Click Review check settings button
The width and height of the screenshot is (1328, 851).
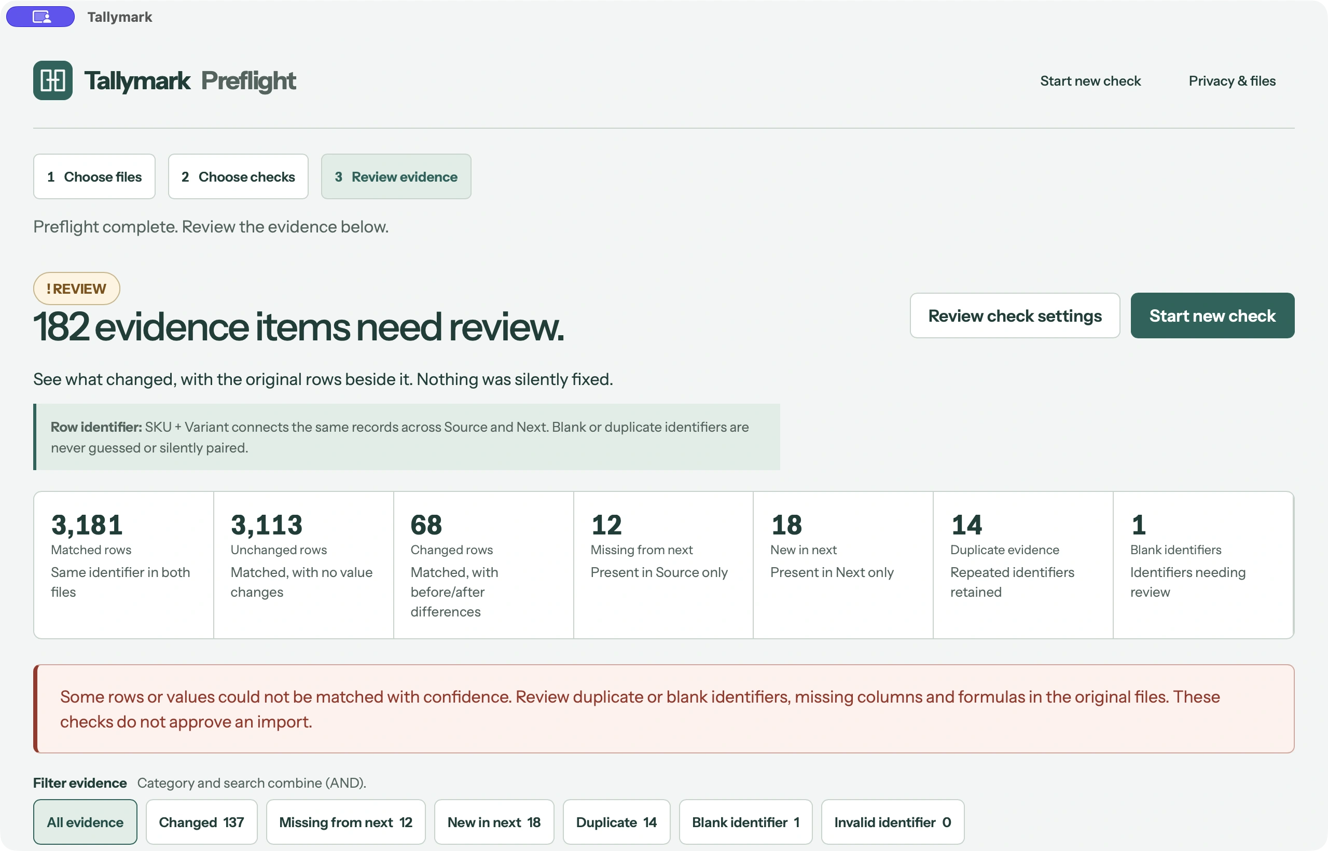pyautogui.click(x=1015, y=315)
